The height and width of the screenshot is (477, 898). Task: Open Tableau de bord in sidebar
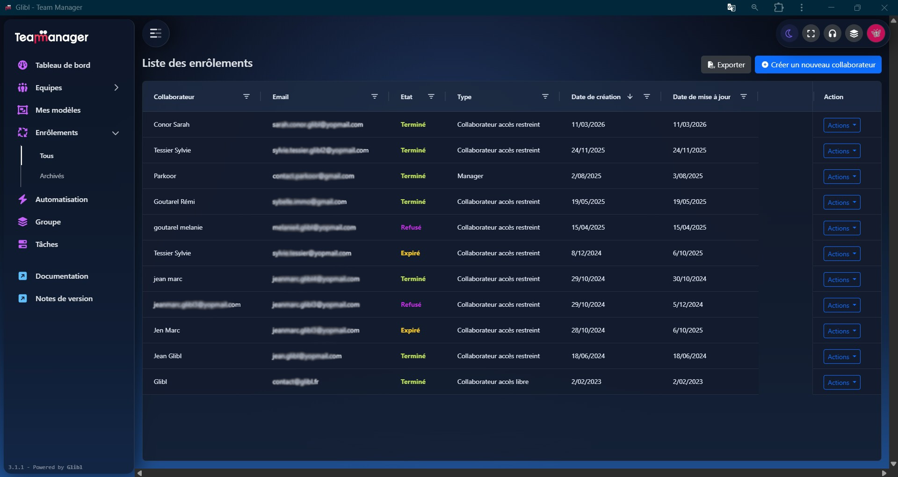click(63, 65)
